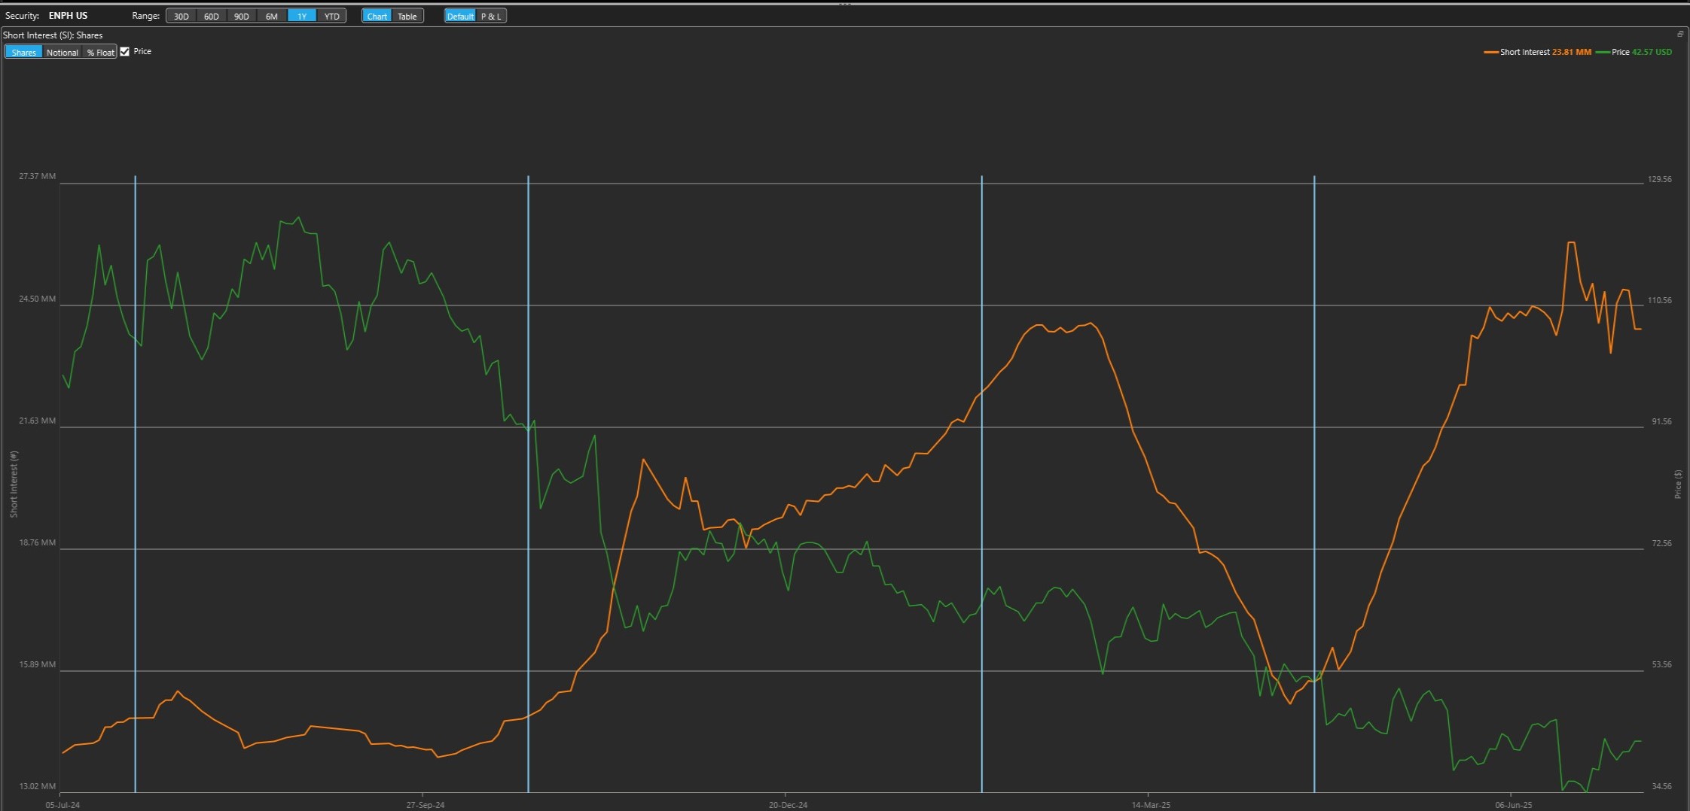
Task: Click the 27.37 MM axis label
Action: (x=38, y=176)
